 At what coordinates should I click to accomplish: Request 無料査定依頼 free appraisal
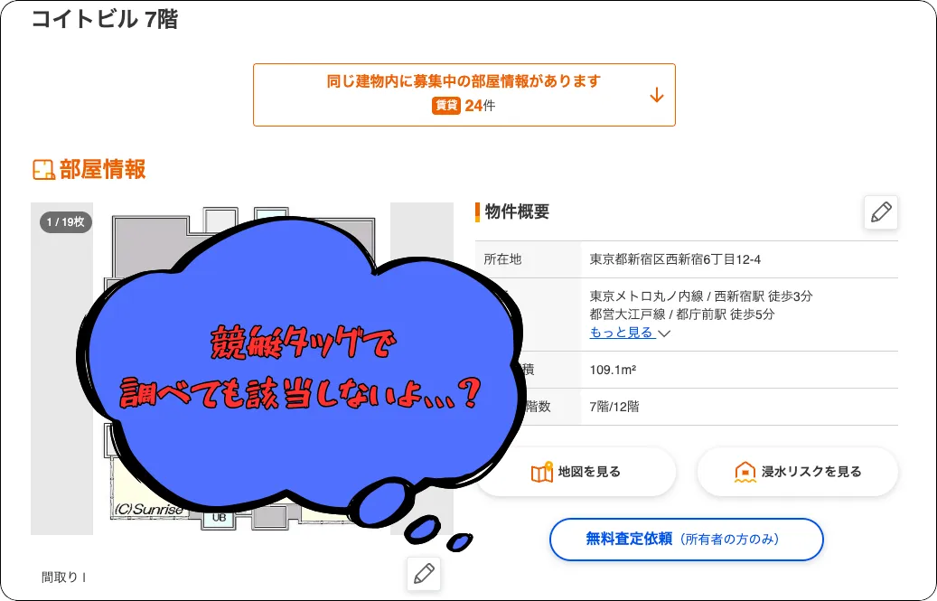coord(687,540)
